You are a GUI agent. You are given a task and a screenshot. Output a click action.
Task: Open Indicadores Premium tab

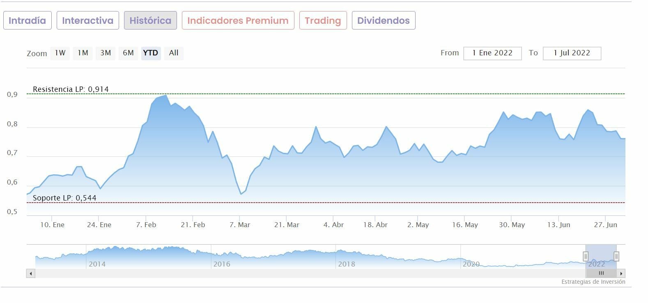(x=238, y=21)
